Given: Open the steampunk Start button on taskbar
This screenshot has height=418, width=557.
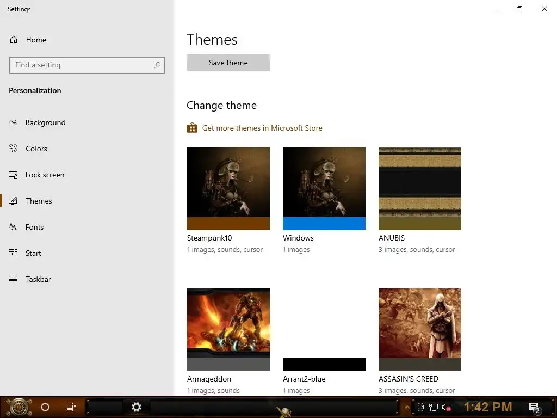Looking at the screenshot, I should tap(19, 407).
